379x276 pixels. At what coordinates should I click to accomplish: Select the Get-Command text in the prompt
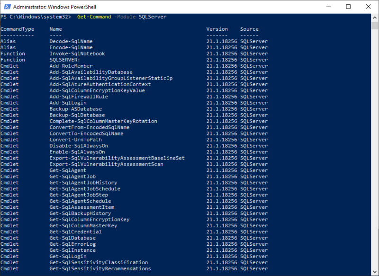pyautogui.click(x=93, y=16)
